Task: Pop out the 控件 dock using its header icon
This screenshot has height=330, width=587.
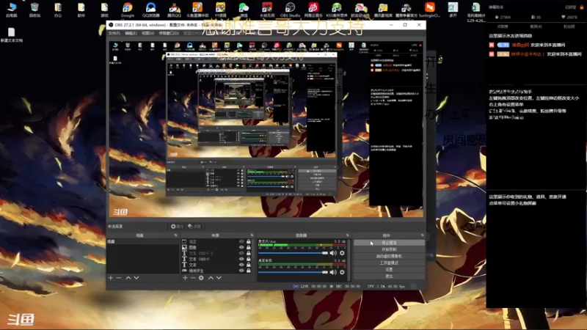Action: coord(423,235)
